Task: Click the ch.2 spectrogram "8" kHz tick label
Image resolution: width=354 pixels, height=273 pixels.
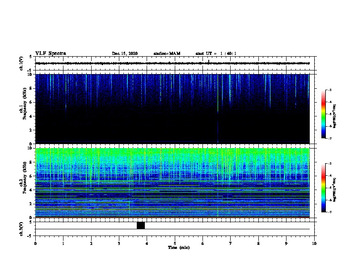Action: (31, 162)
